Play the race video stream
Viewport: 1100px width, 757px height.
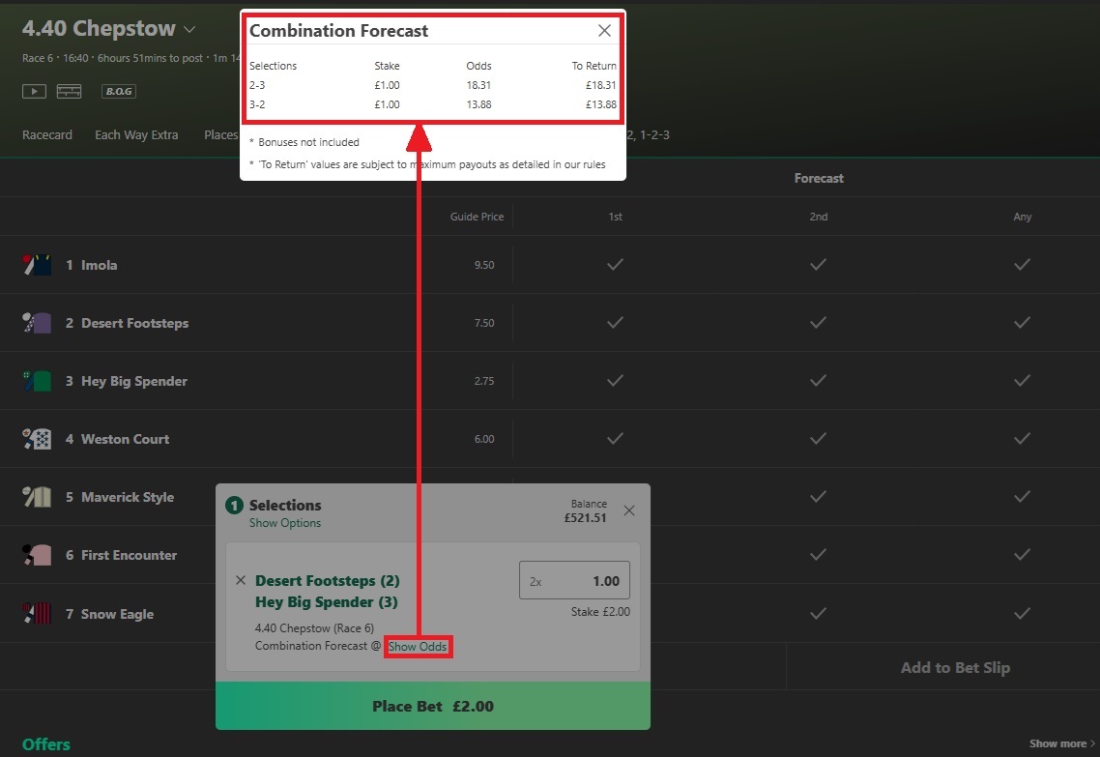pyautogui.click(x=35, y=91)
